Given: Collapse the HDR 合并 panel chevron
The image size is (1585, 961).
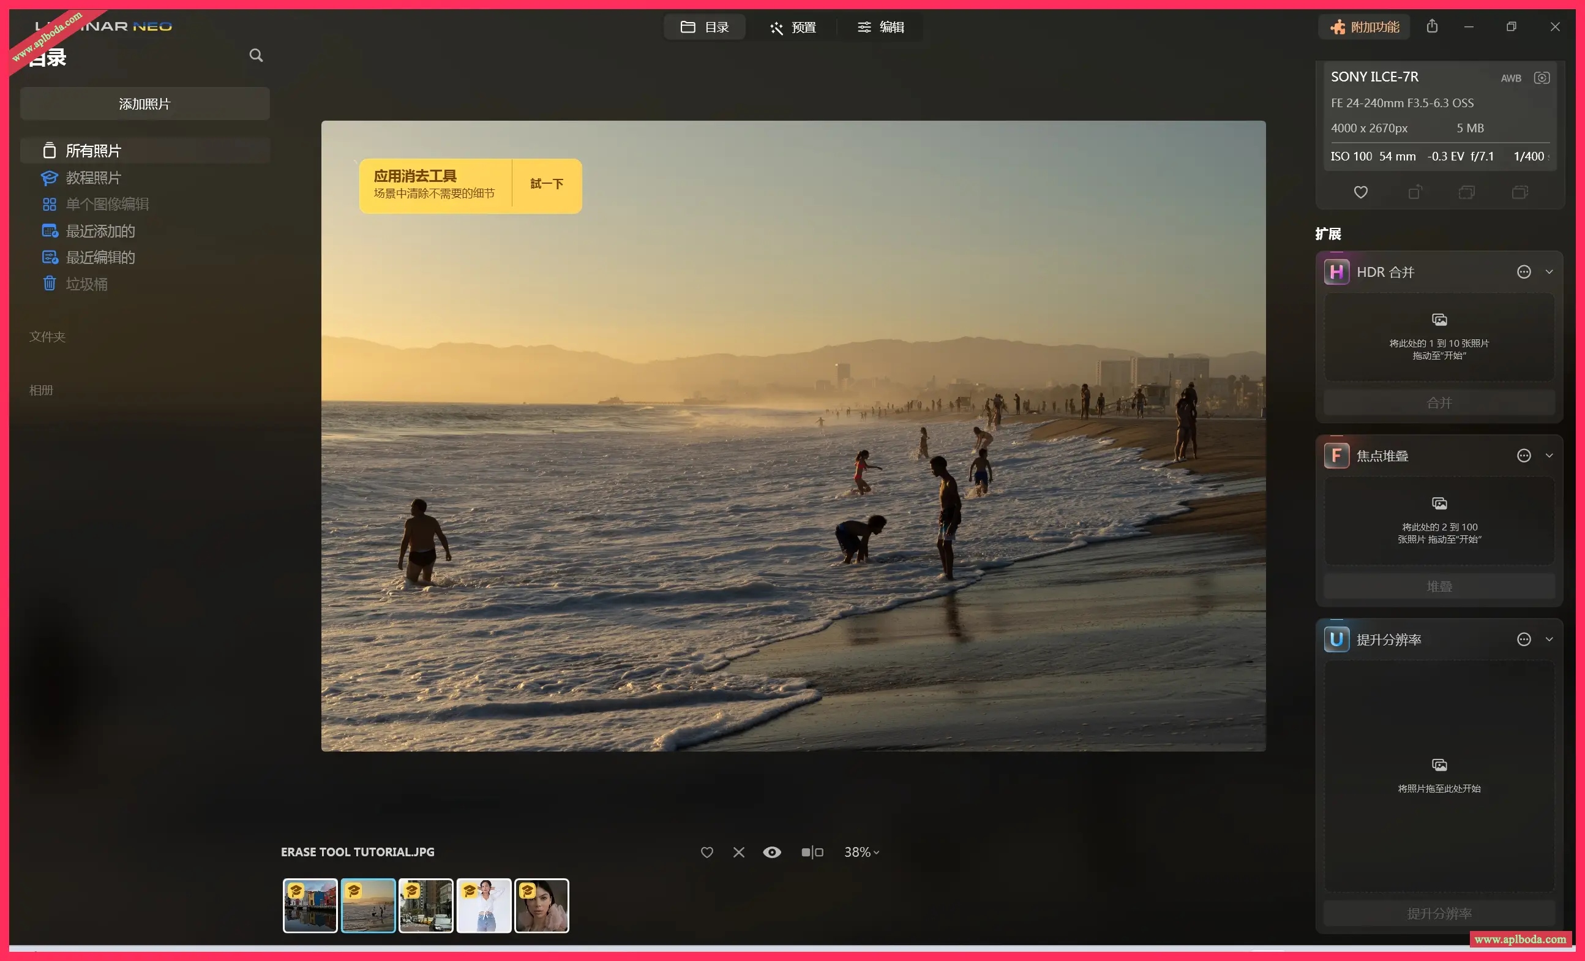Looking at the screenshot, I should [1549, 271].
